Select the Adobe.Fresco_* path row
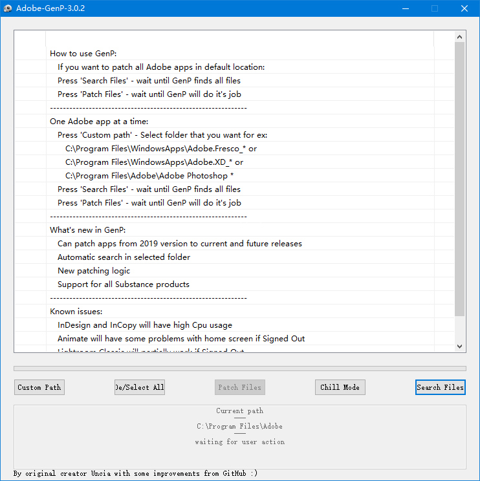 point(234,149)
